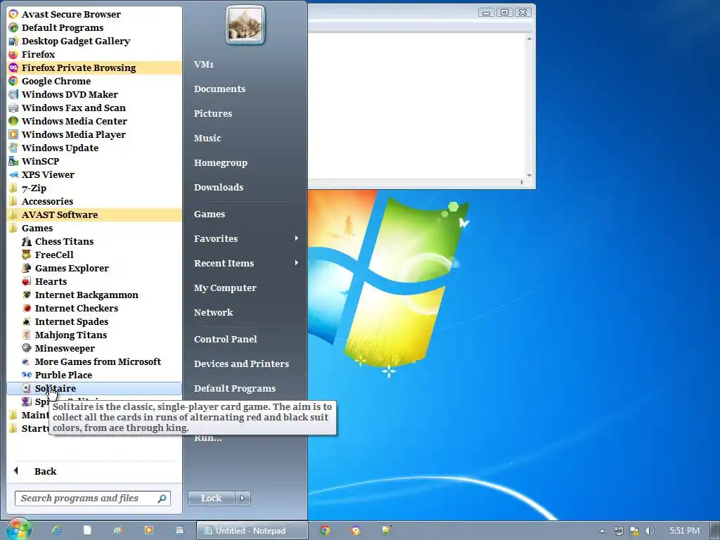Viewport: 720px width, 540px height.
Task: Open Paint from the taskbar
Action: [117, 530]
